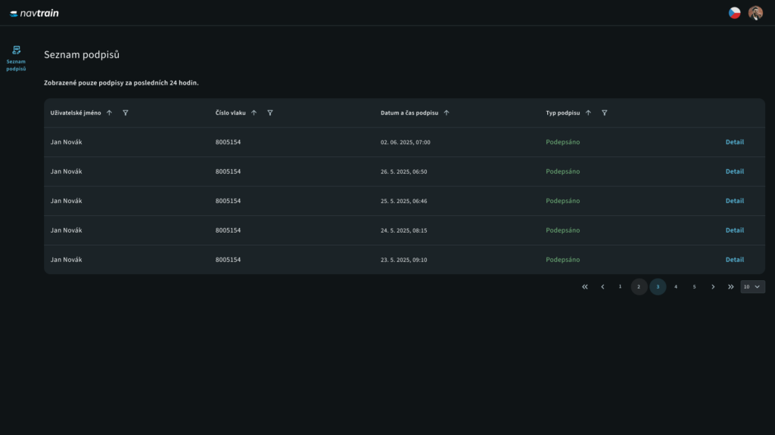Sort by Uživatelské jméno arrow icon
The image size is (775, 435).
(x=109, y=113)
